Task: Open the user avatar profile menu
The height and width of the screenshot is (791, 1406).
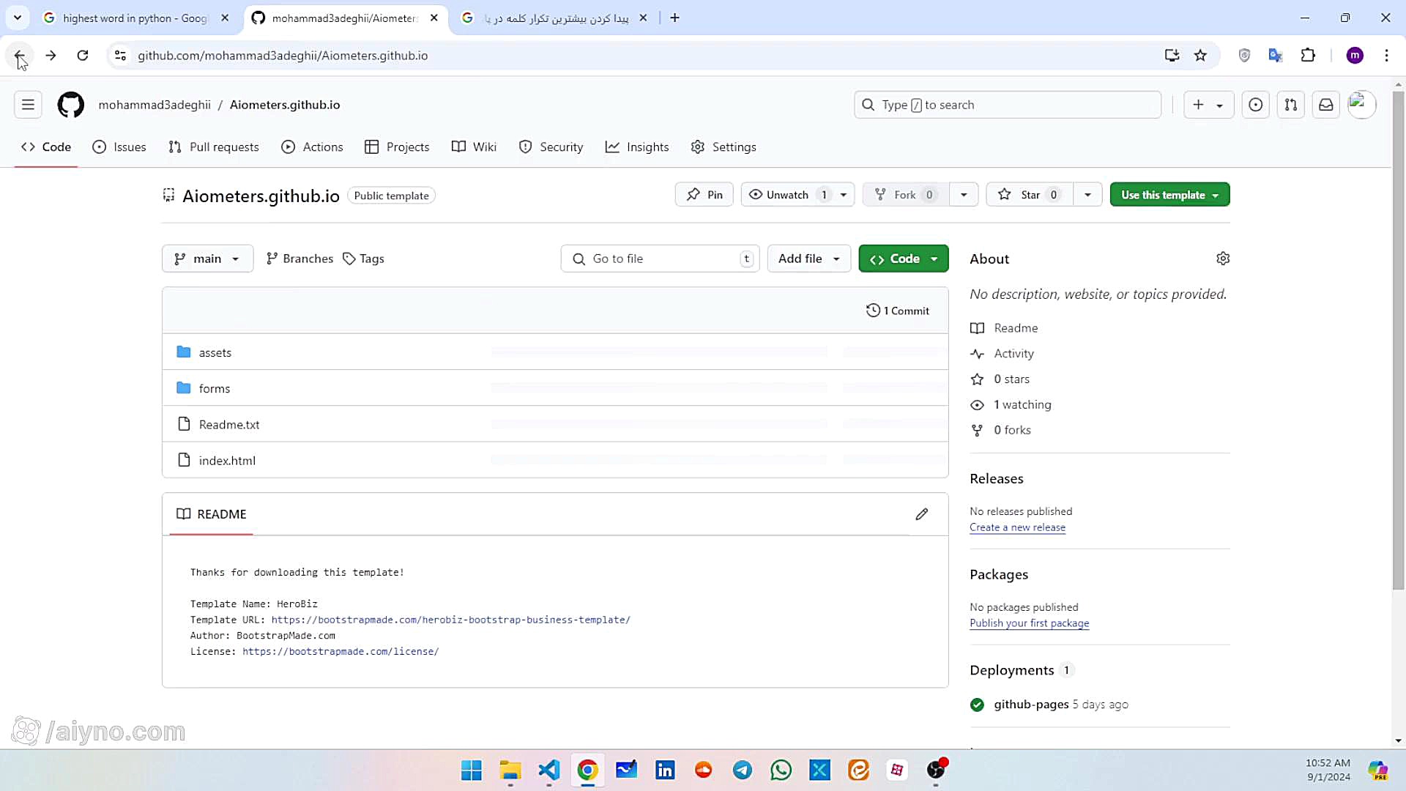Action: click(1361, 105)
